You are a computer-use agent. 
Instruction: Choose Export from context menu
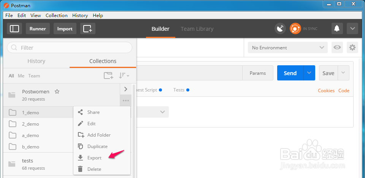click(x=102, y=158)
